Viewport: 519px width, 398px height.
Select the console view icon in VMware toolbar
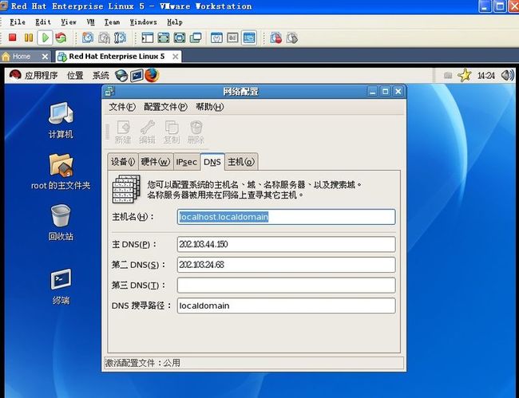249,37
